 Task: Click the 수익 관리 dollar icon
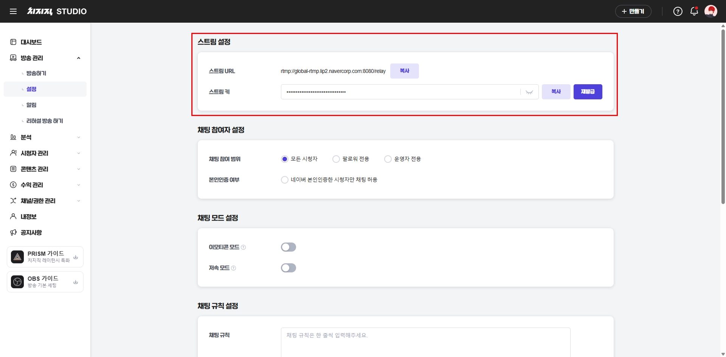(13, 185)
